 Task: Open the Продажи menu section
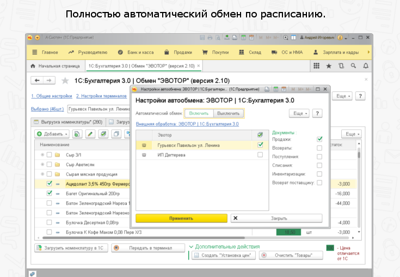(179, 52)
